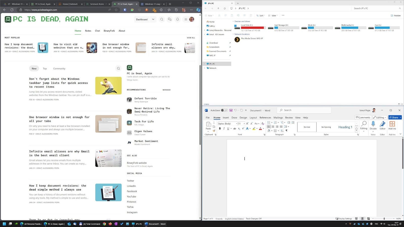This screenshot has height=227, width=404.
Task: Open the Dashboard dropdown arrow
Action: (153, 19)
